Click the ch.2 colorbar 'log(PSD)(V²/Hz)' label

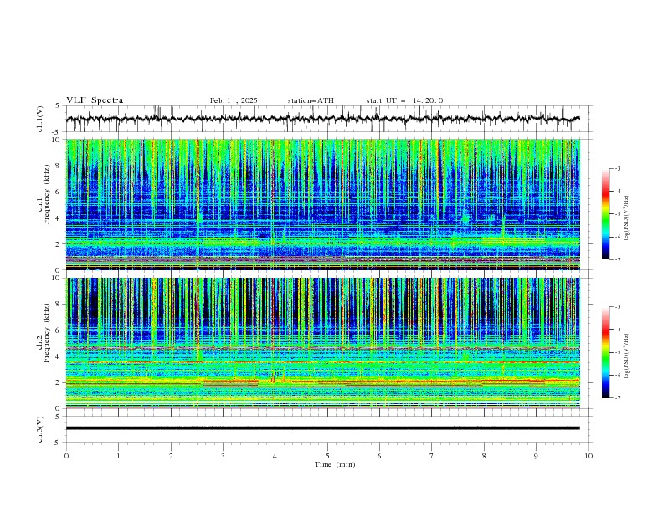(x=627, y=356)
